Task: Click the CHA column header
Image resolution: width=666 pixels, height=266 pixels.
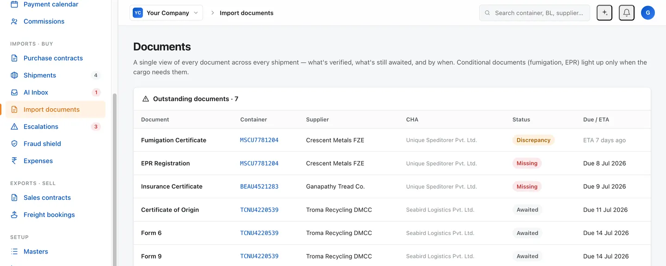Action: [412, 119]
